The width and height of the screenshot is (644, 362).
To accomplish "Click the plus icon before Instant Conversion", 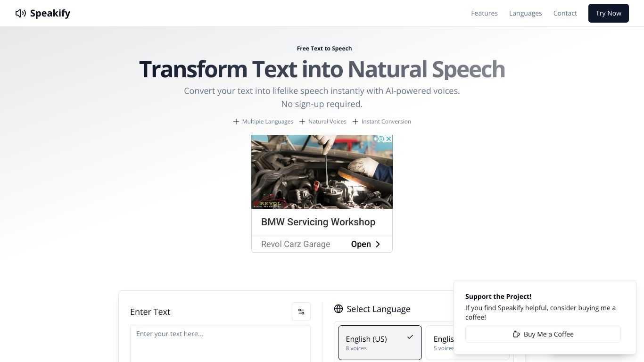I will point(355,122).
